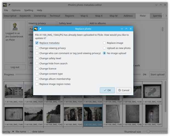
Task: Click the Photini film icon in main title bar
Action: tap(5, 5)
